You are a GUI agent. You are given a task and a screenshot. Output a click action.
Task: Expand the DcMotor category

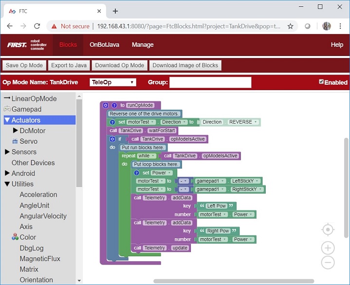click(16, 131)
